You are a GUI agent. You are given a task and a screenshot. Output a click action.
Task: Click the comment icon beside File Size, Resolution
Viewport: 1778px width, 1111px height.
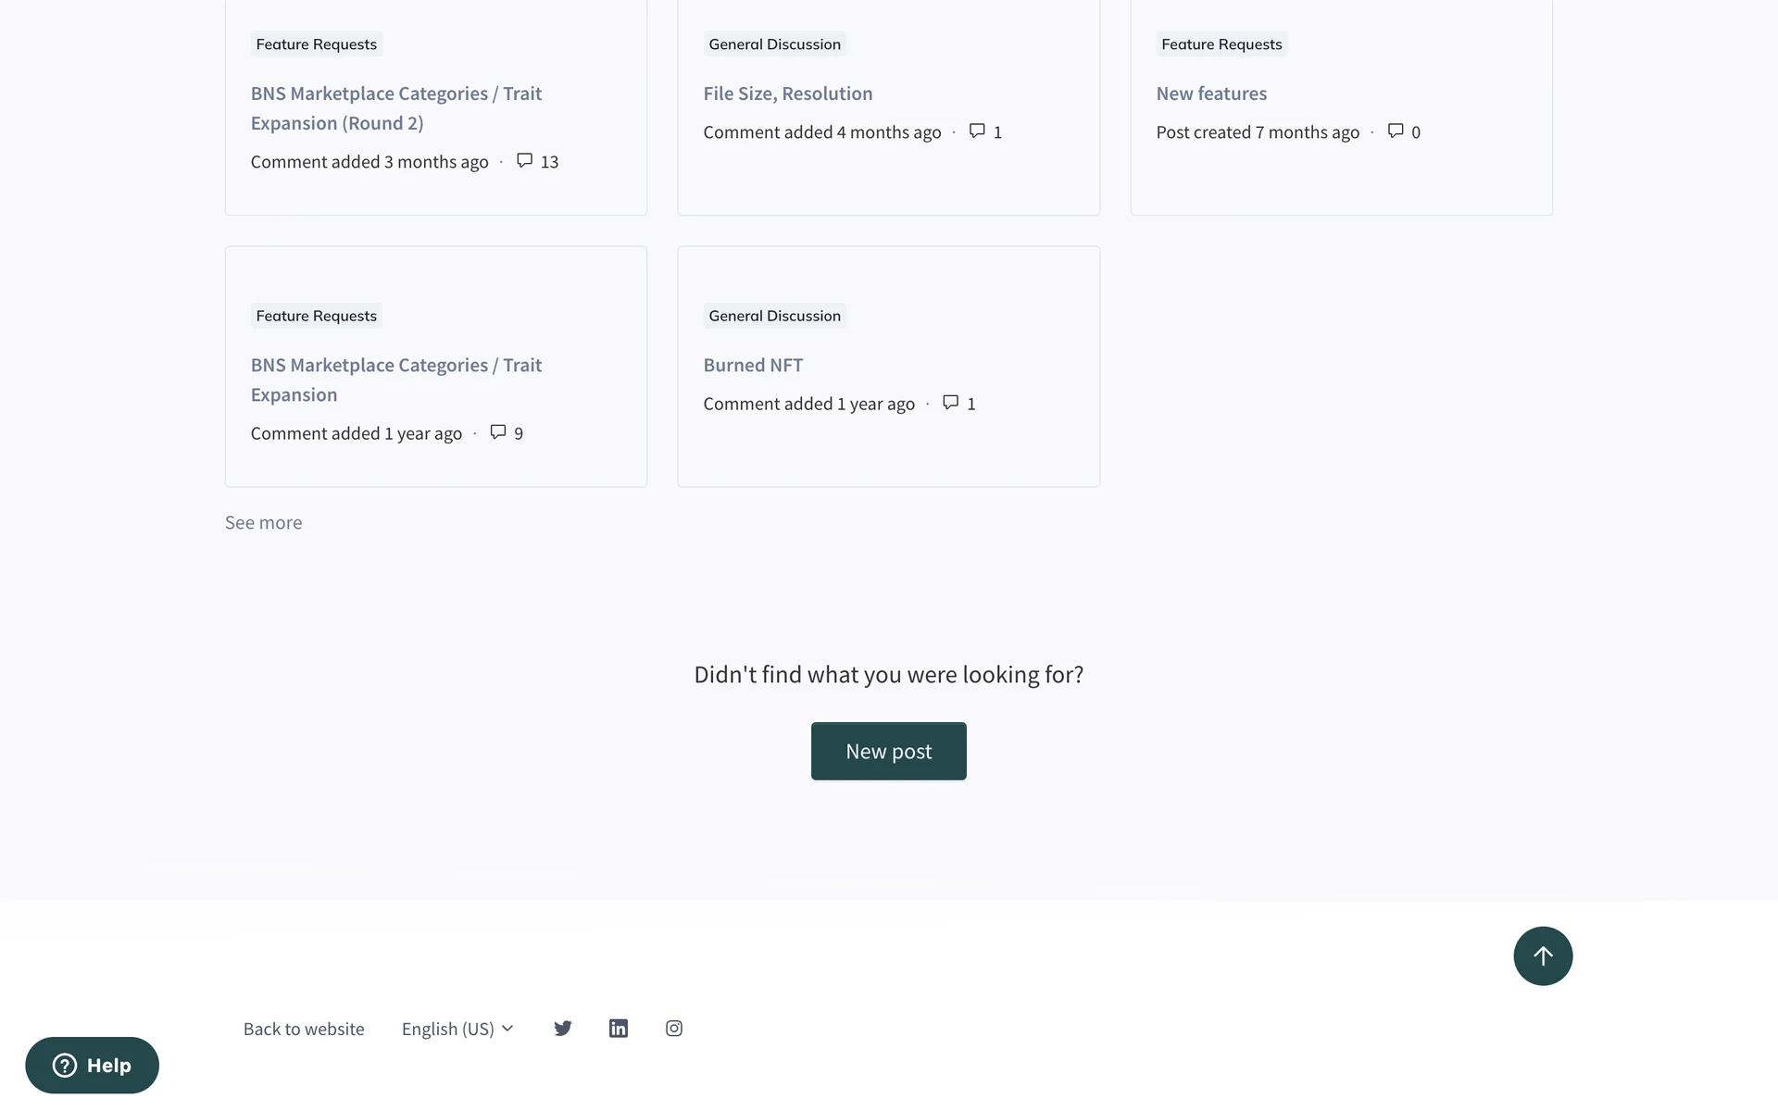pos(977,131)
